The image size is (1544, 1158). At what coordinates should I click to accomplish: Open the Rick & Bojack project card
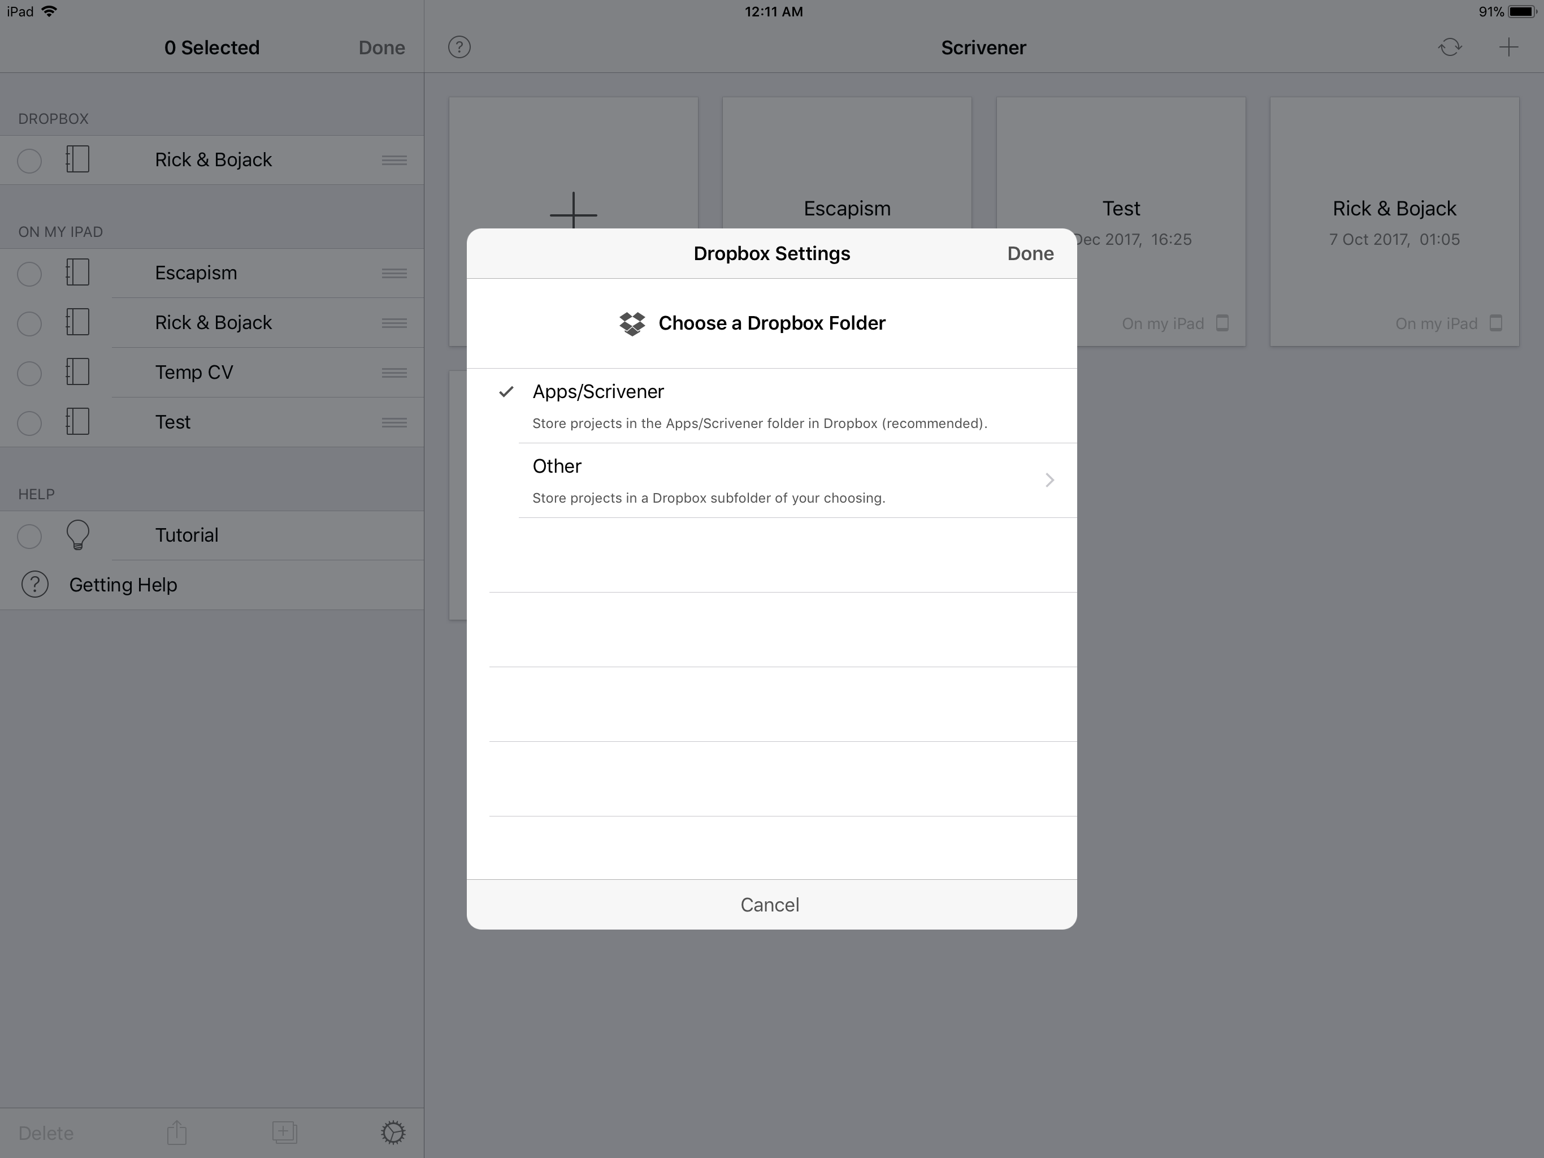(x=1395, y=222)
